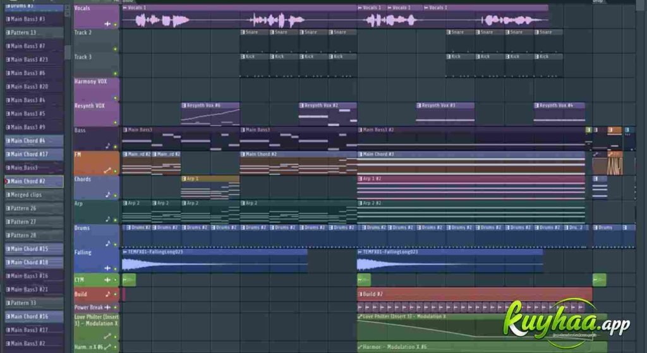Select the Falling track header
This screenshot has height=353, width=647.
click(97, 260)
